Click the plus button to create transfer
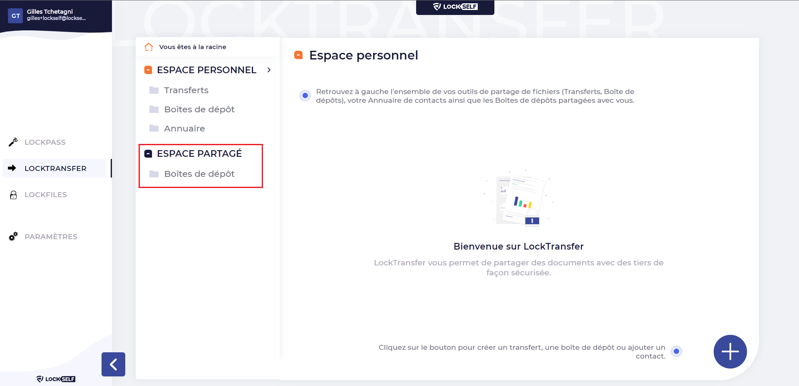 730,351
